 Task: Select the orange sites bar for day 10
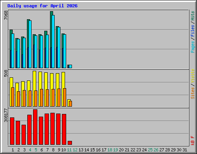pos(65,97)
